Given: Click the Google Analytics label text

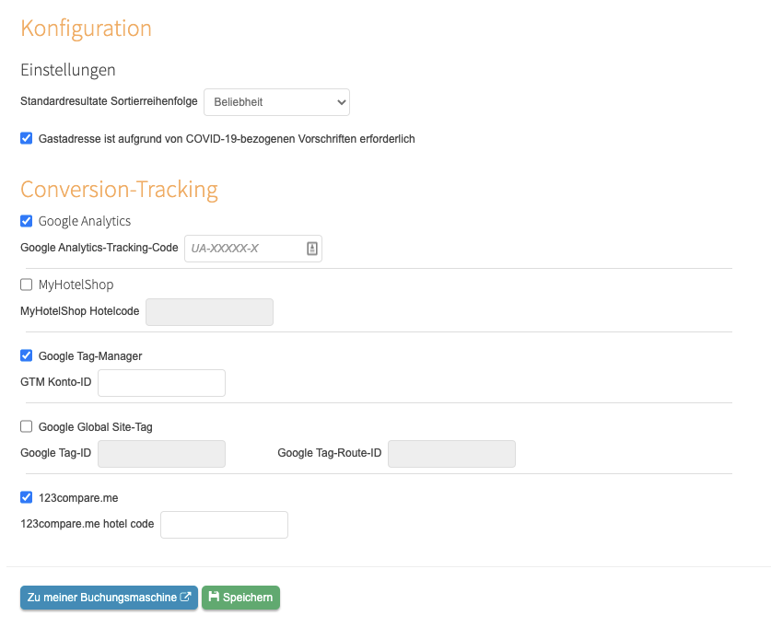Looking at the screenshot, I should [85, 221].
